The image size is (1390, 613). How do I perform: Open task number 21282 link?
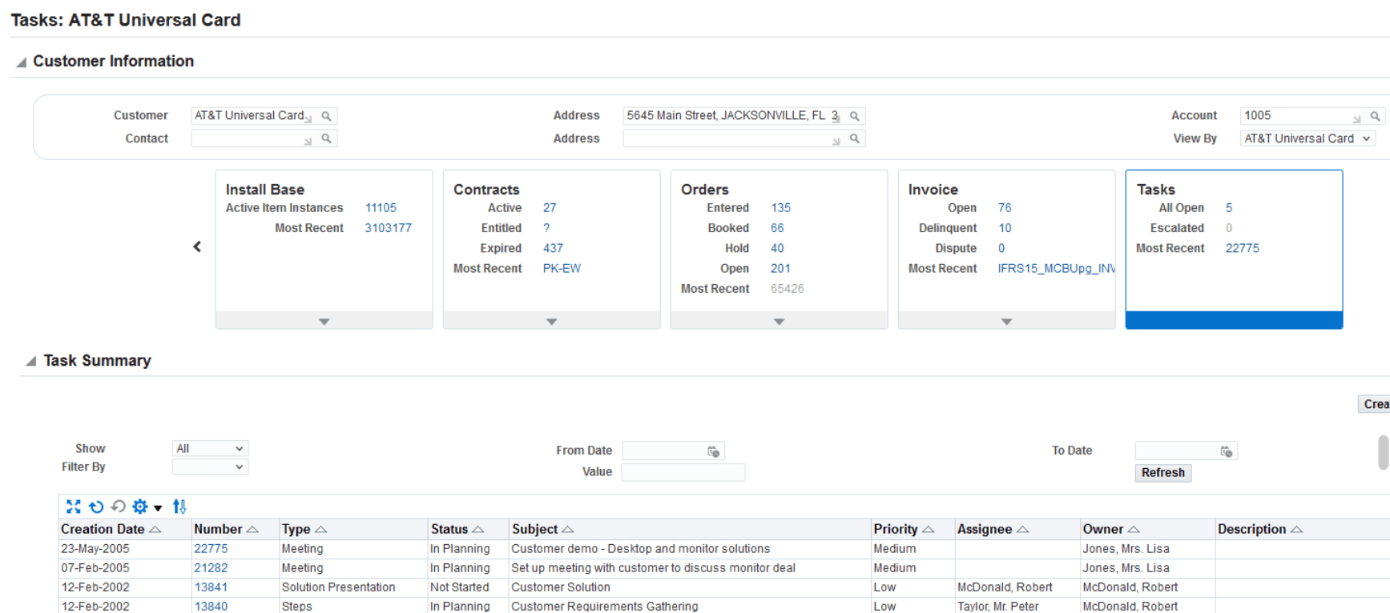pyautogui.click(x=211, y=568)
